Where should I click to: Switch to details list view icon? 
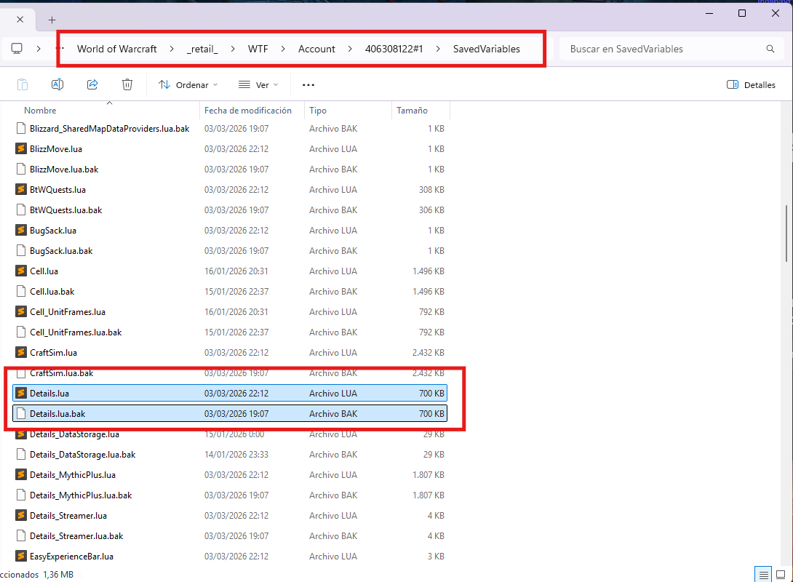tap(763, 575)
